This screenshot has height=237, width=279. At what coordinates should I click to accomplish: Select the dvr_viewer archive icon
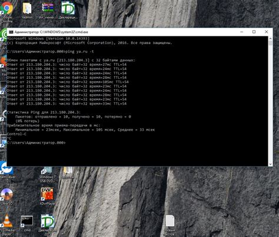pyautogui.click(x=48, y=8)
